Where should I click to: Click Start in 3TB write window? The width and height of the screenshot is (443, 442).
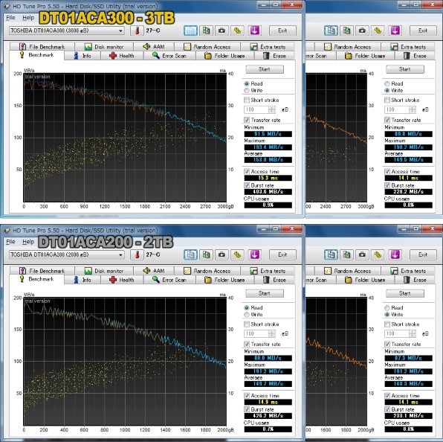point(405,69)
